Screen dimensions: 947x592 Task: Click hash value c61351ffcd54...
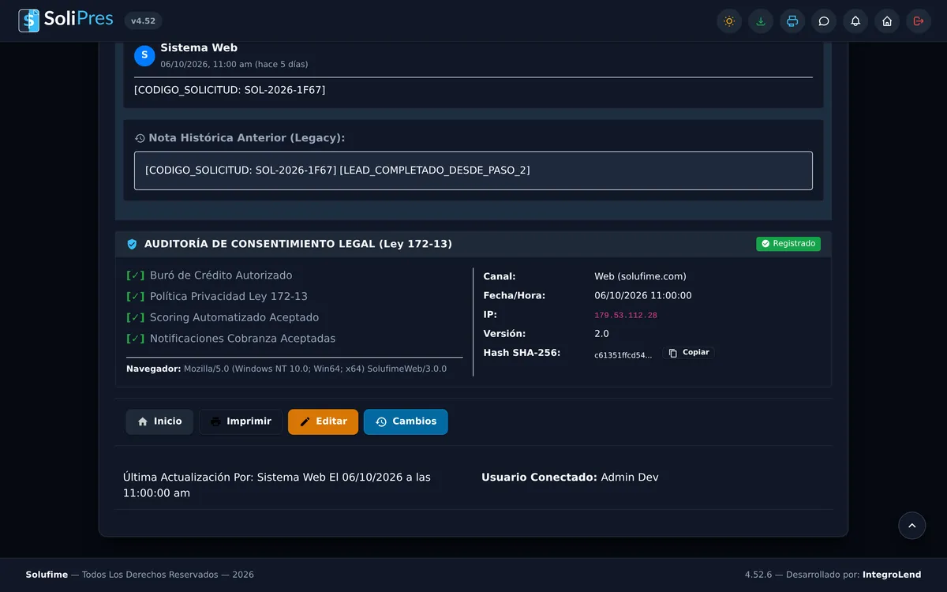pyautogui.click(x=623, y=355)
